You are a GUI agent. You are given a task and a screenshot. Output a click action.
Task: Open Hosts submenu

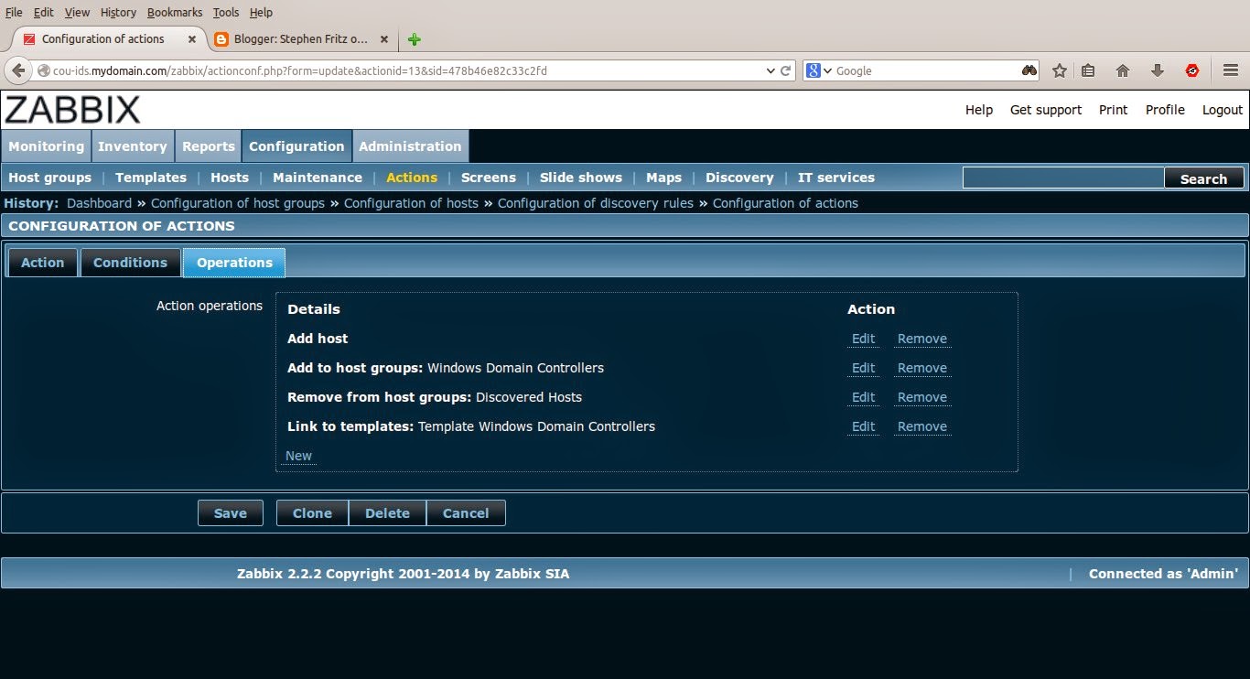coord(230,178)
